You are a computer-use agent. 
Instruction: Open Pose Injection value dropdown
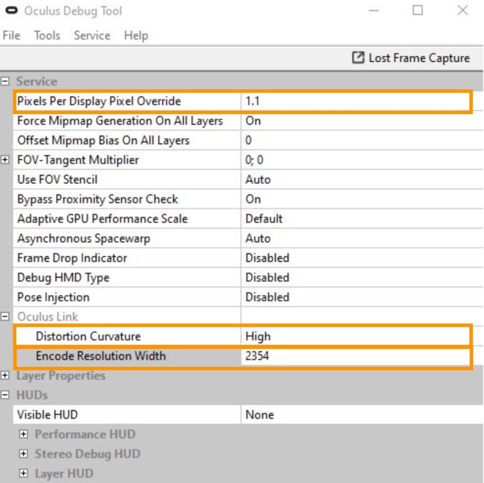click(362, 297)
